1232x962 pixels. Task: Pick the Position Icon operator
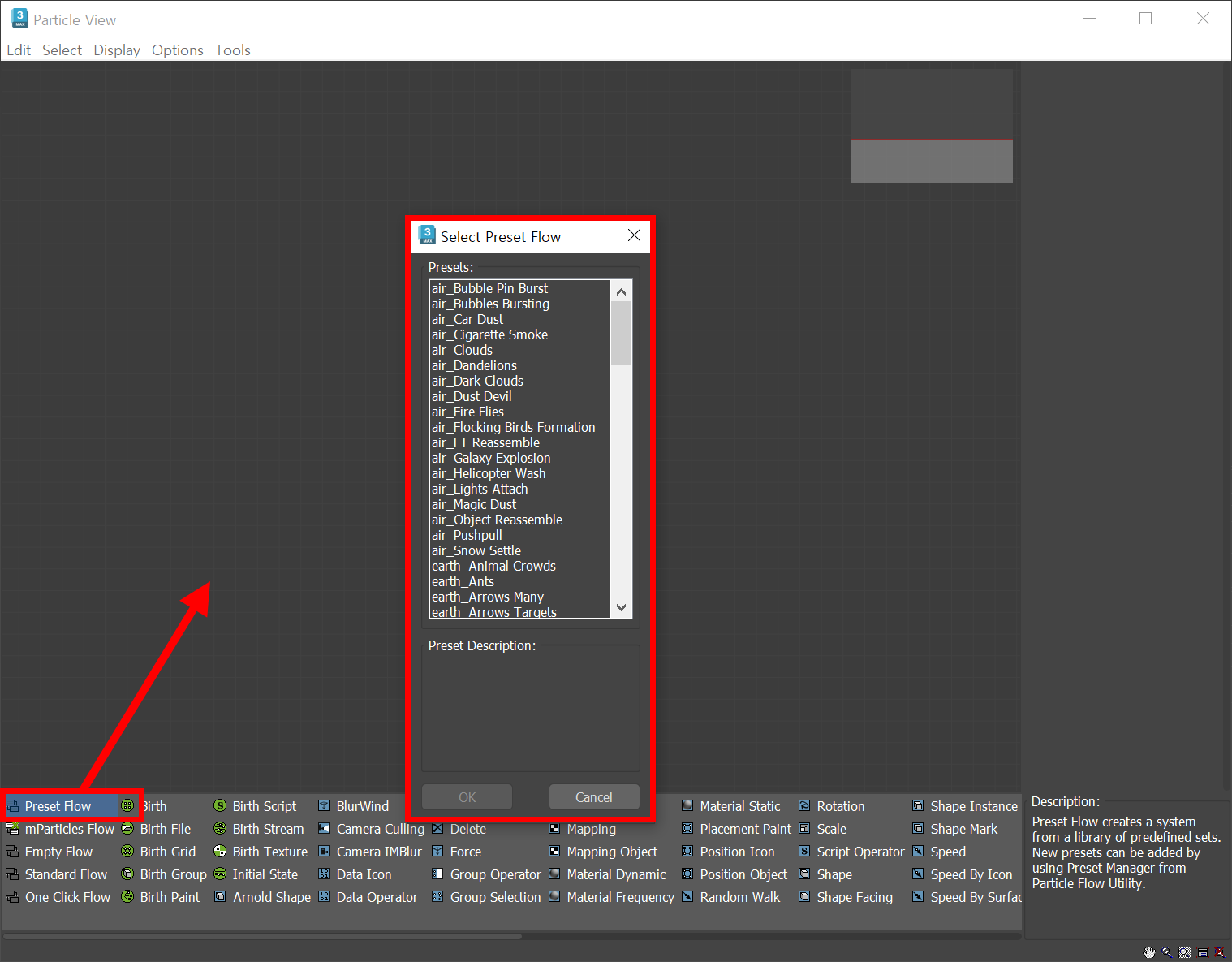click(729, 852)
